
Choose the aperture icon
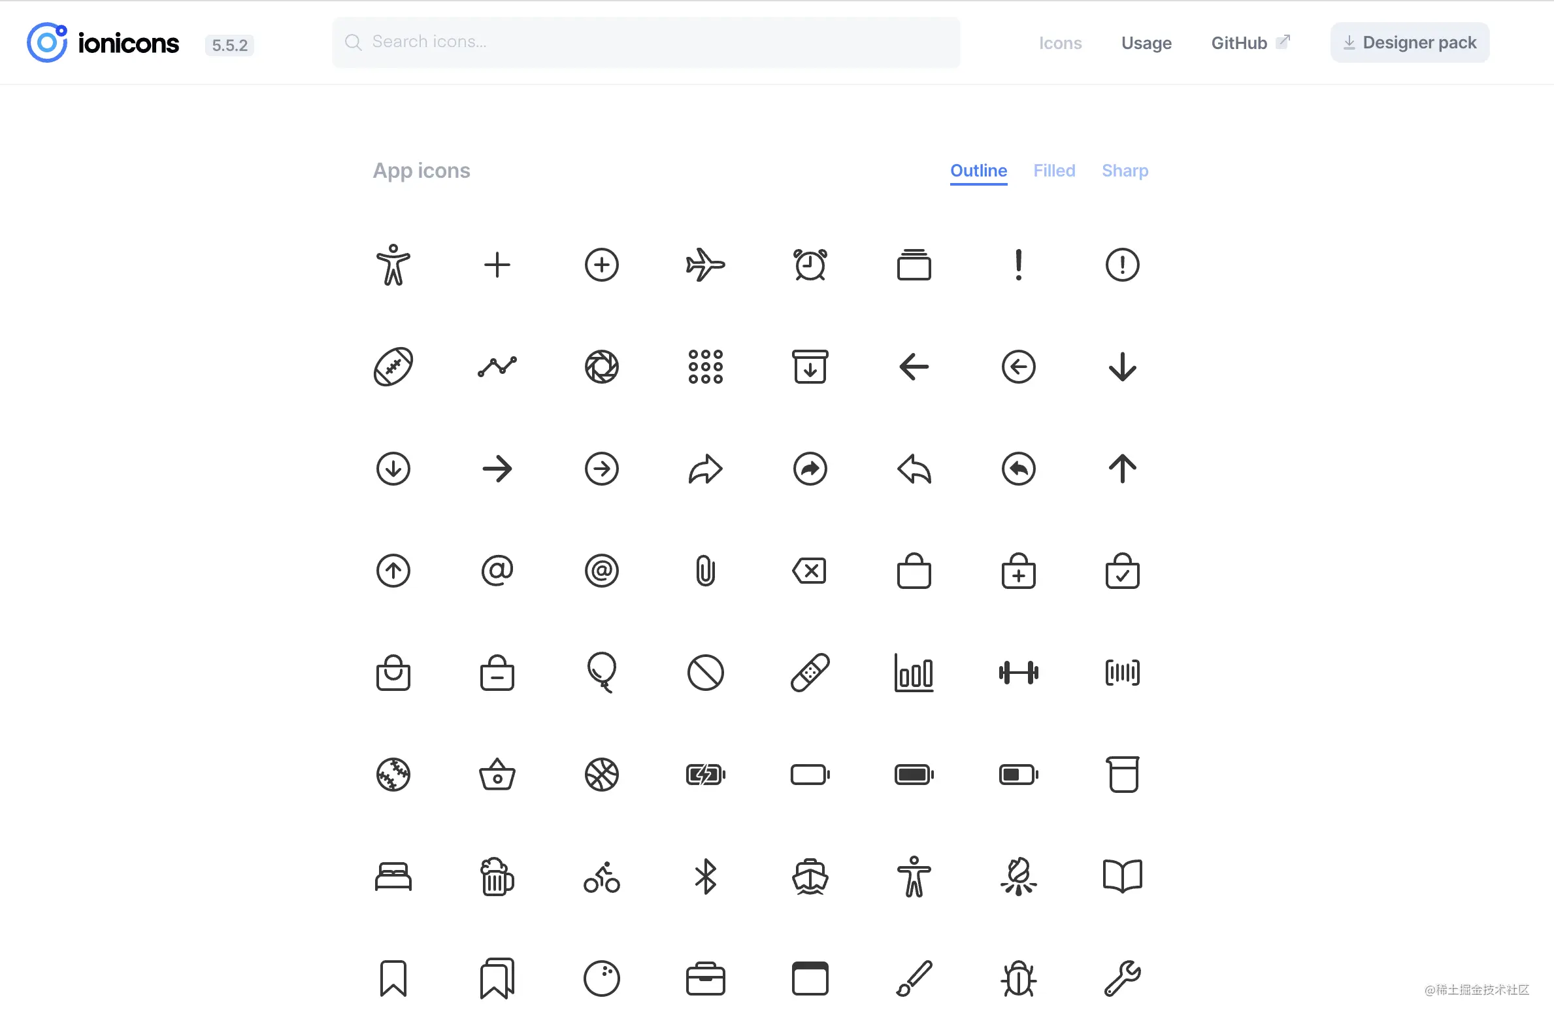point(601,367)
